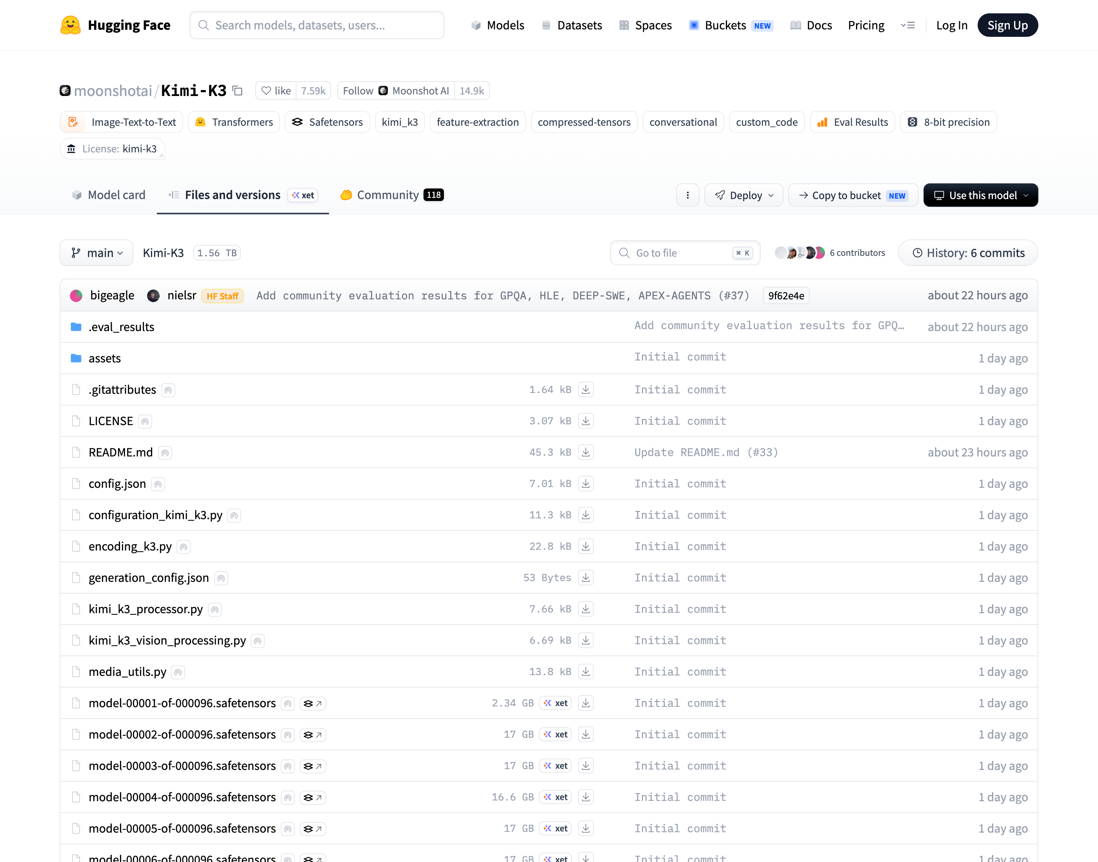Open Spaces from the navbar
The height and width of the screenshot is (862, 1098).
click(x=645, y=25)
